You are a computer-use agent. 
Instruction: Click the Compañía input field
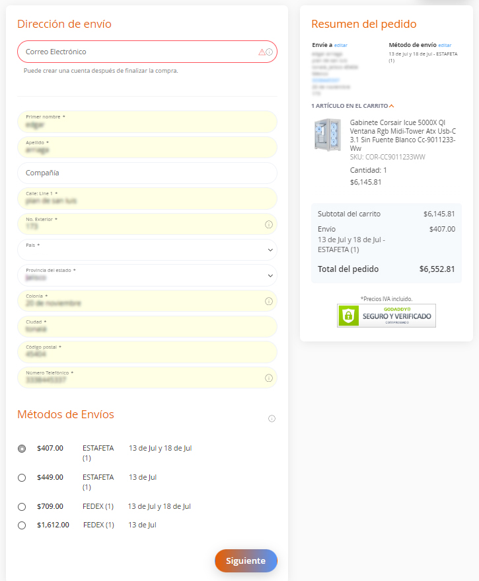147,173
